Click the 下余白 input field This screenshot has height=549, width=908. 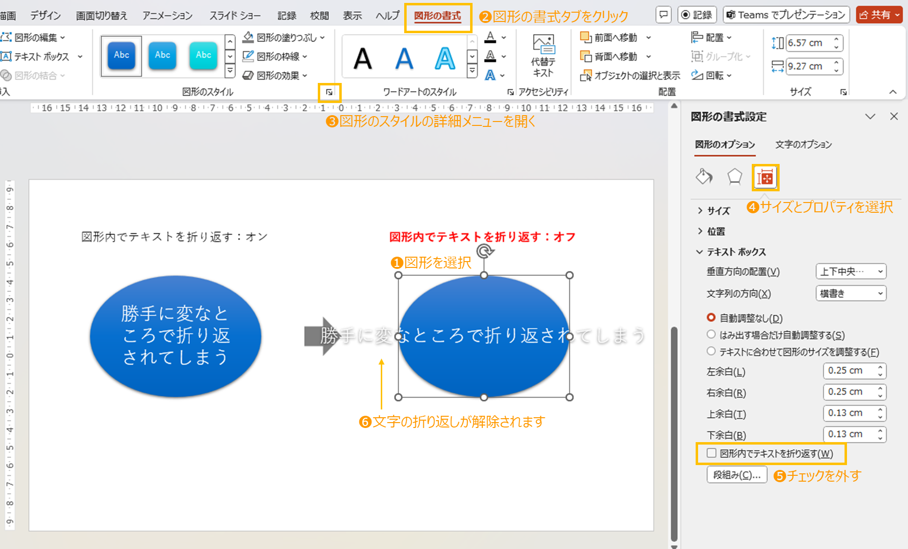pos(854,434)
